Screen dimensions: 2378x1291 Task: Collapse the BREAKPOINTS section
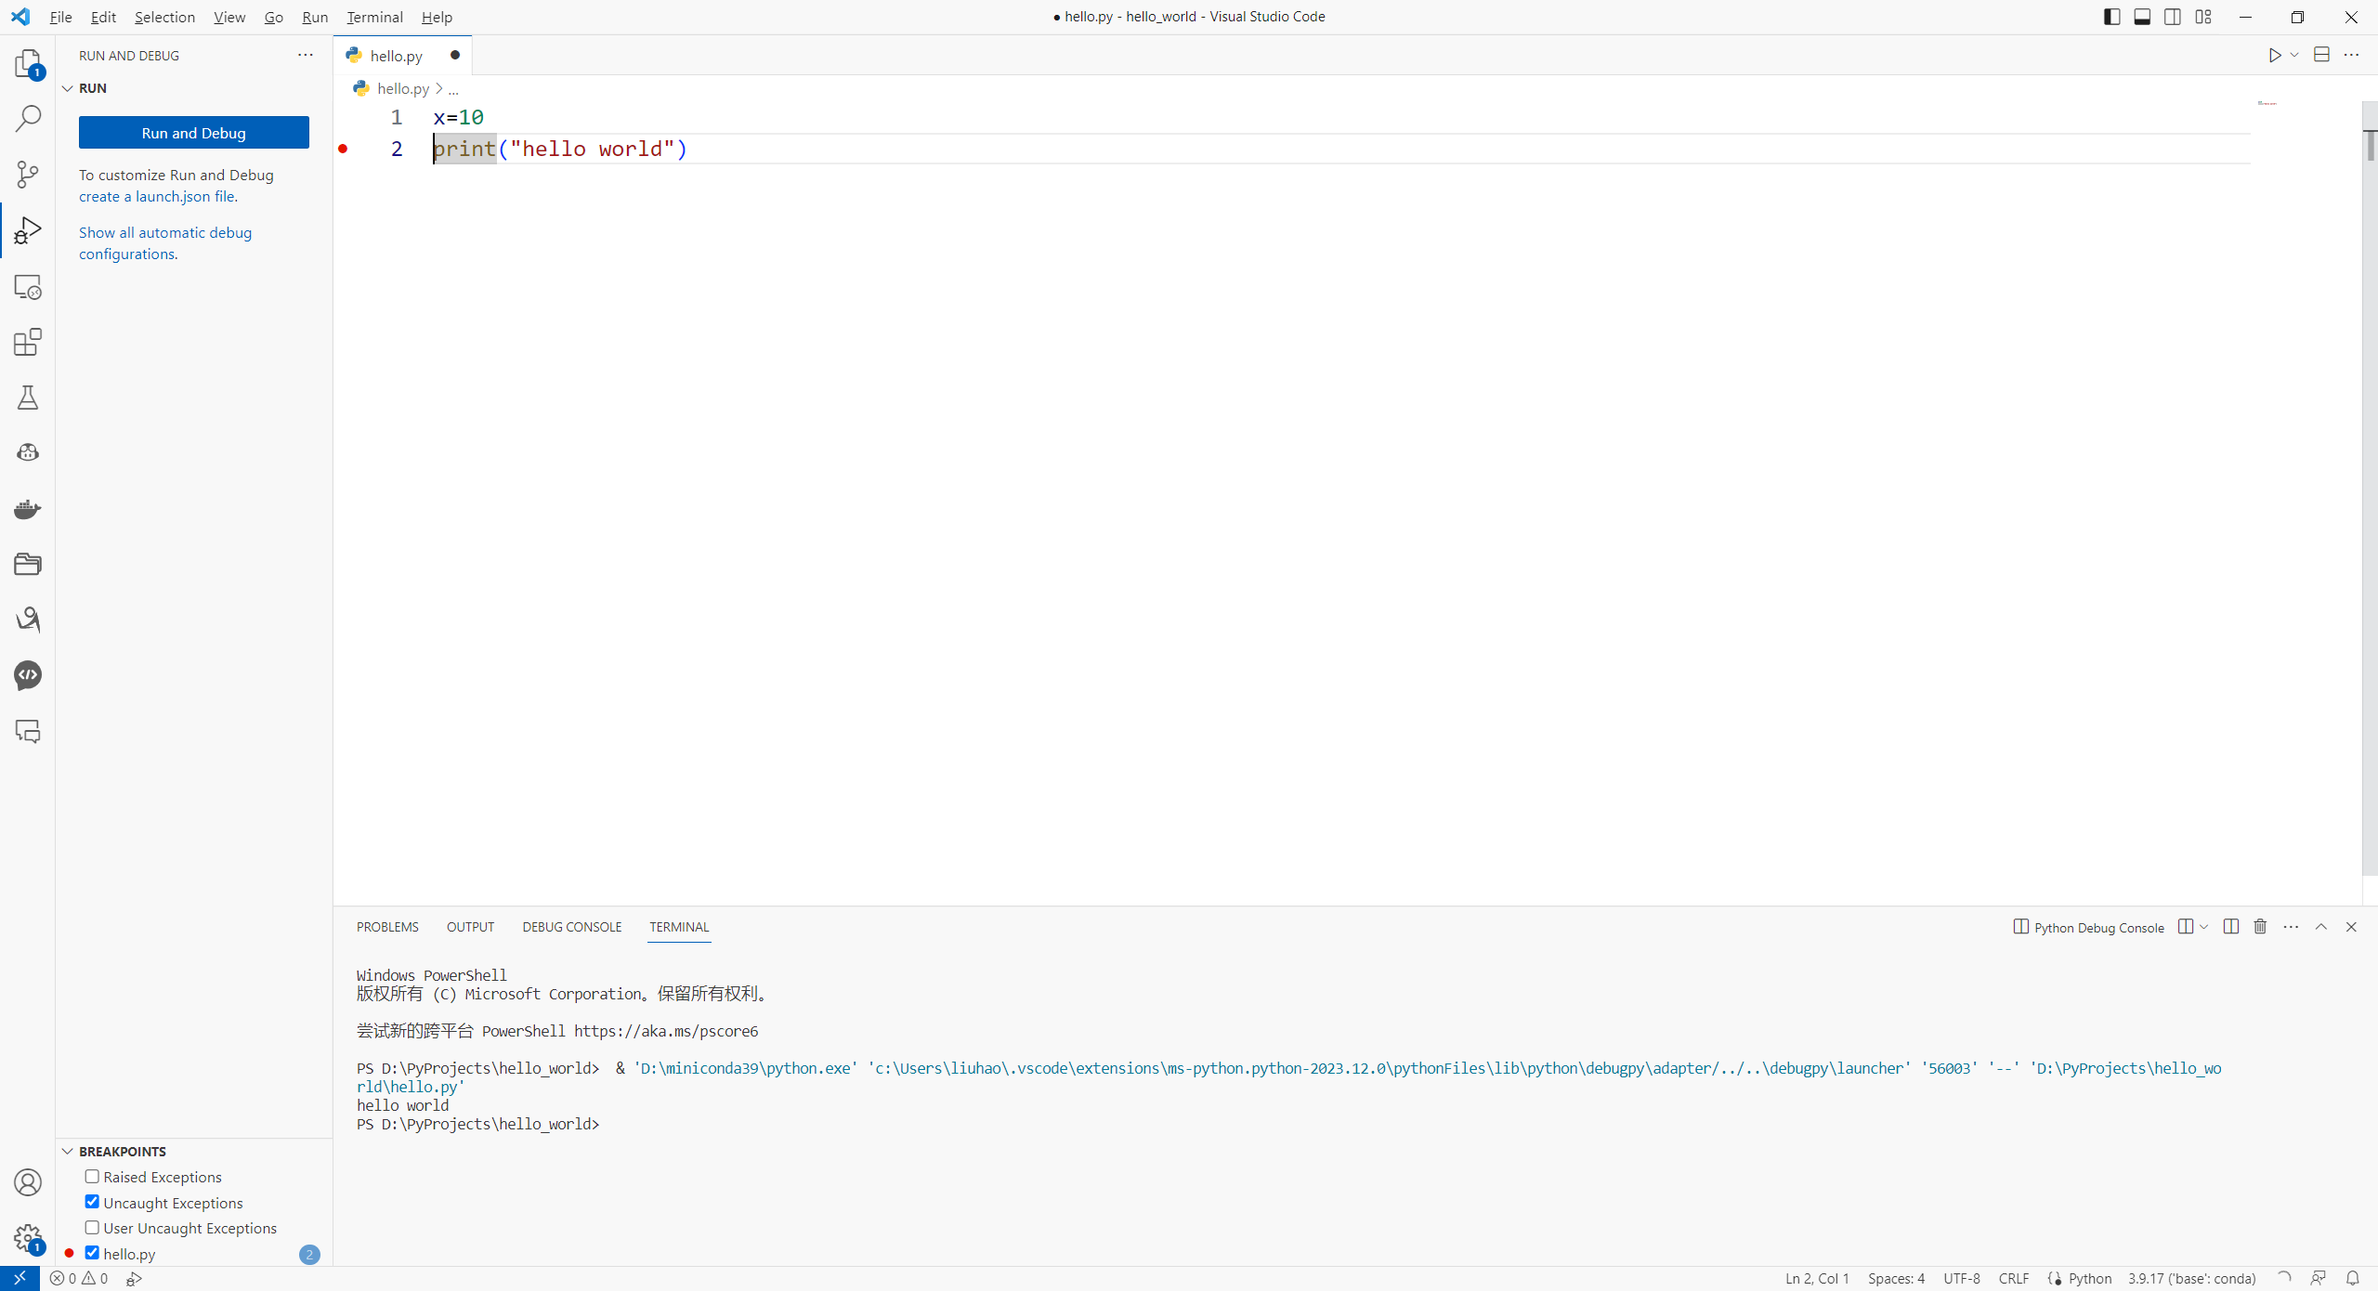[68, 1152]
